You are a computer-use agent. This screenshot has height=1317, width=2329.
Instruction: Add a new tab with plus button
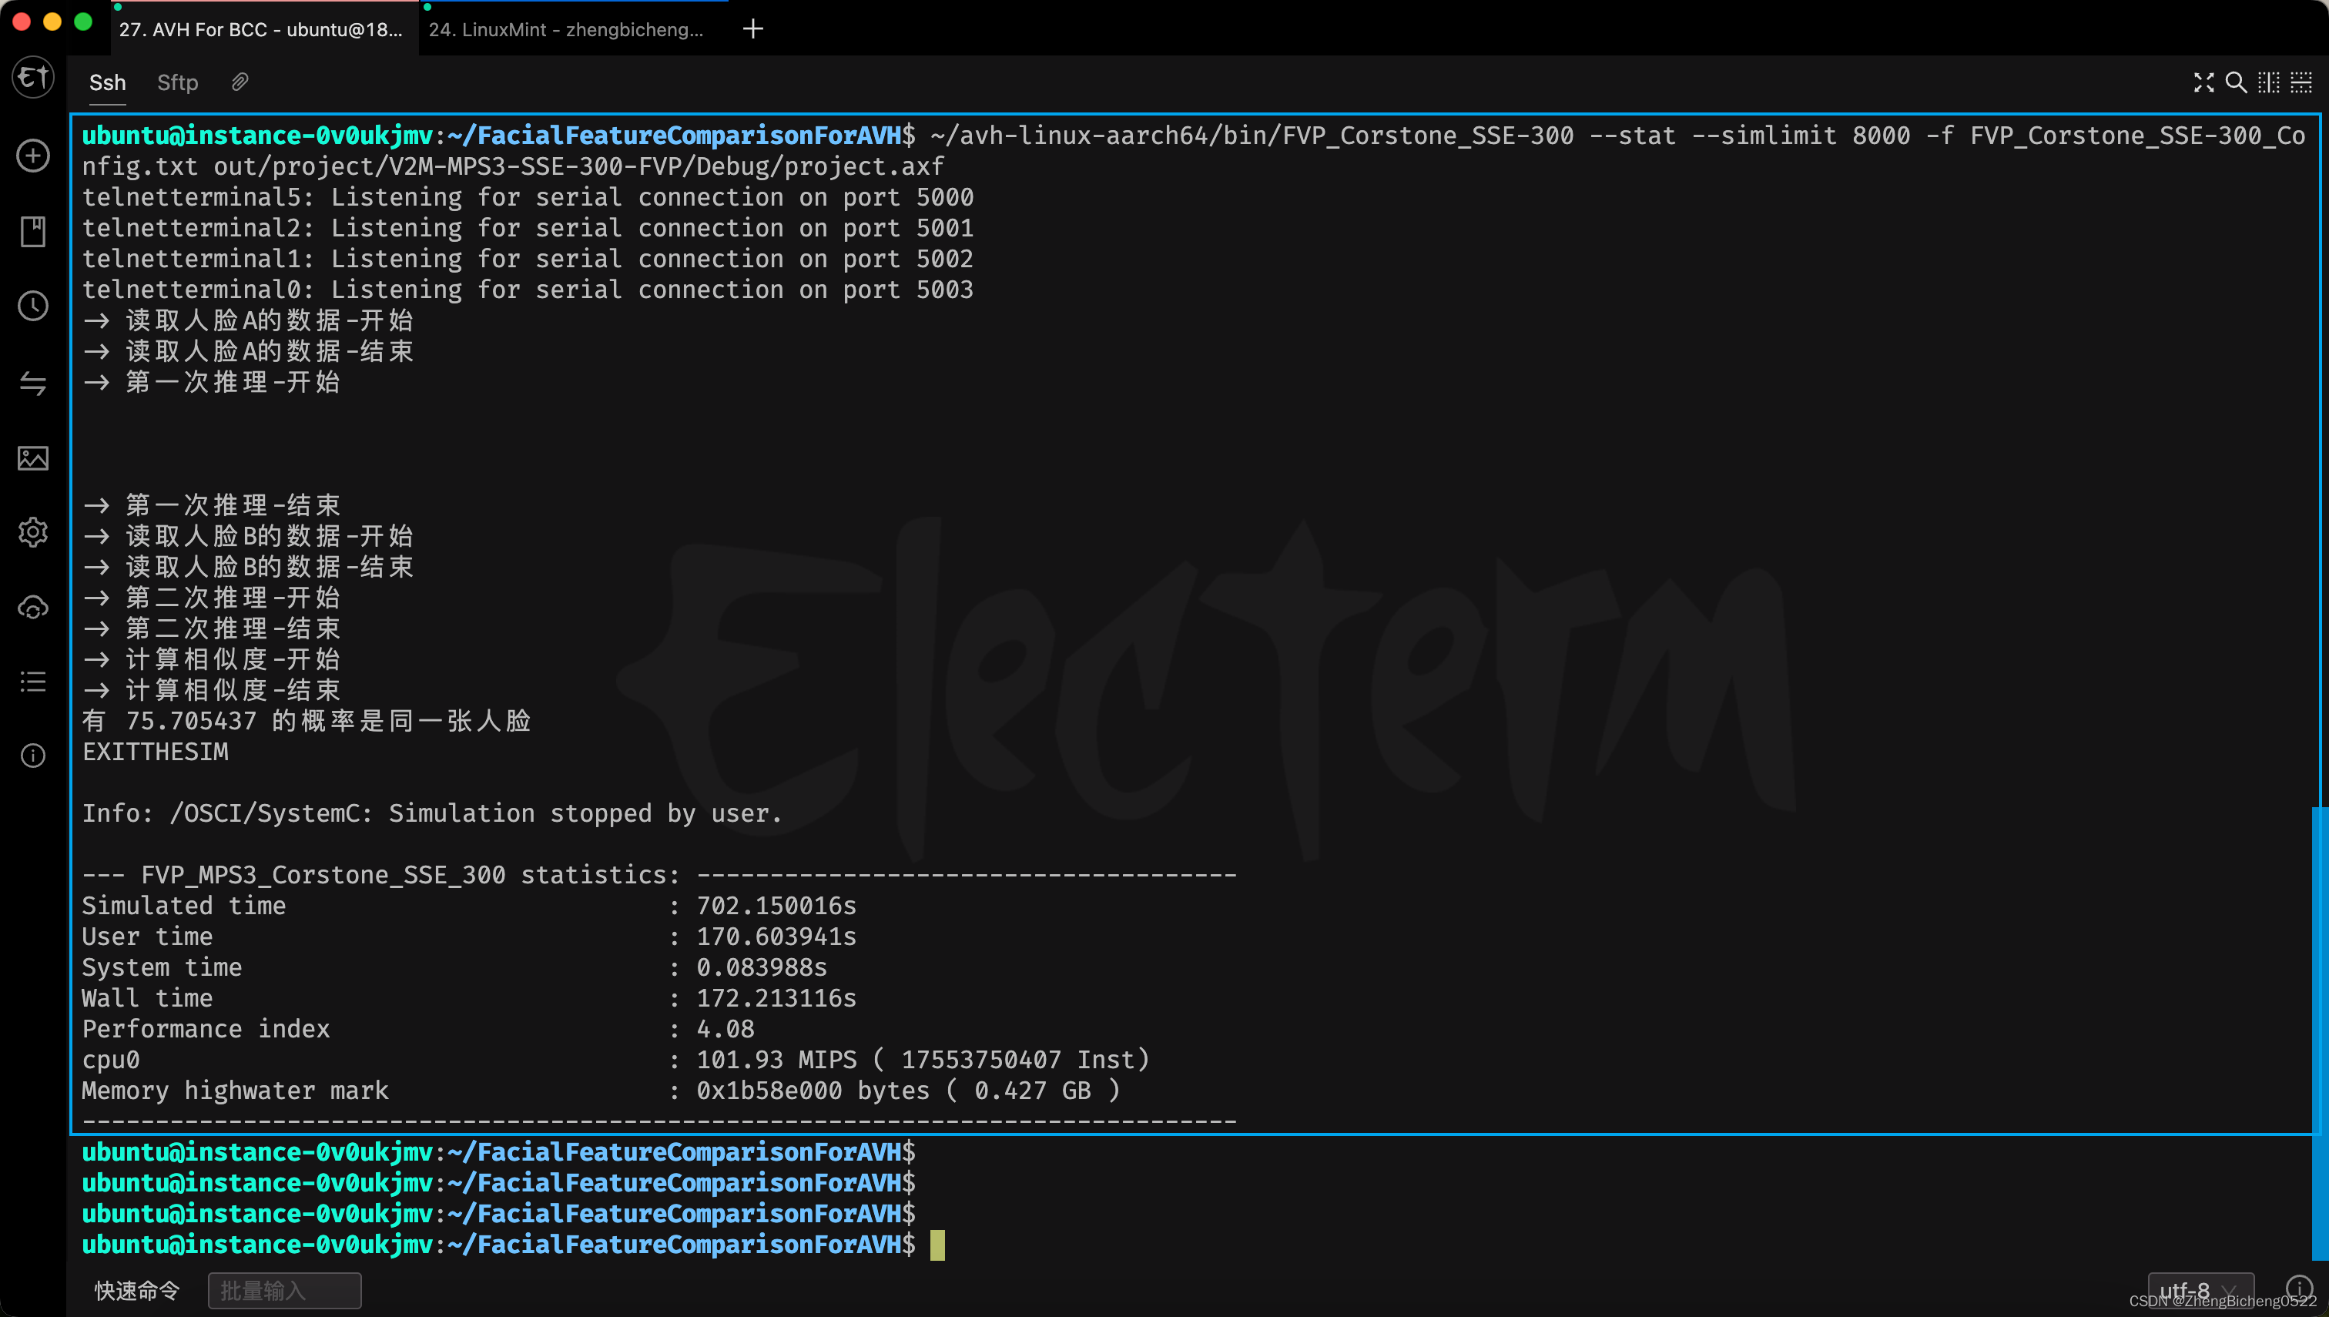pyautogui.click(x=752, y=29)
